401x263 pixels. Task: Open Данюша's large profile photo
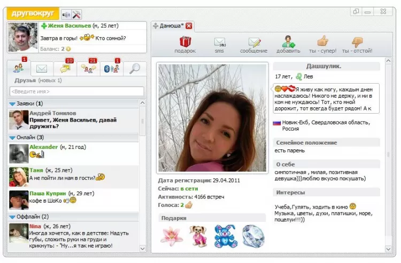click(212, 117)
